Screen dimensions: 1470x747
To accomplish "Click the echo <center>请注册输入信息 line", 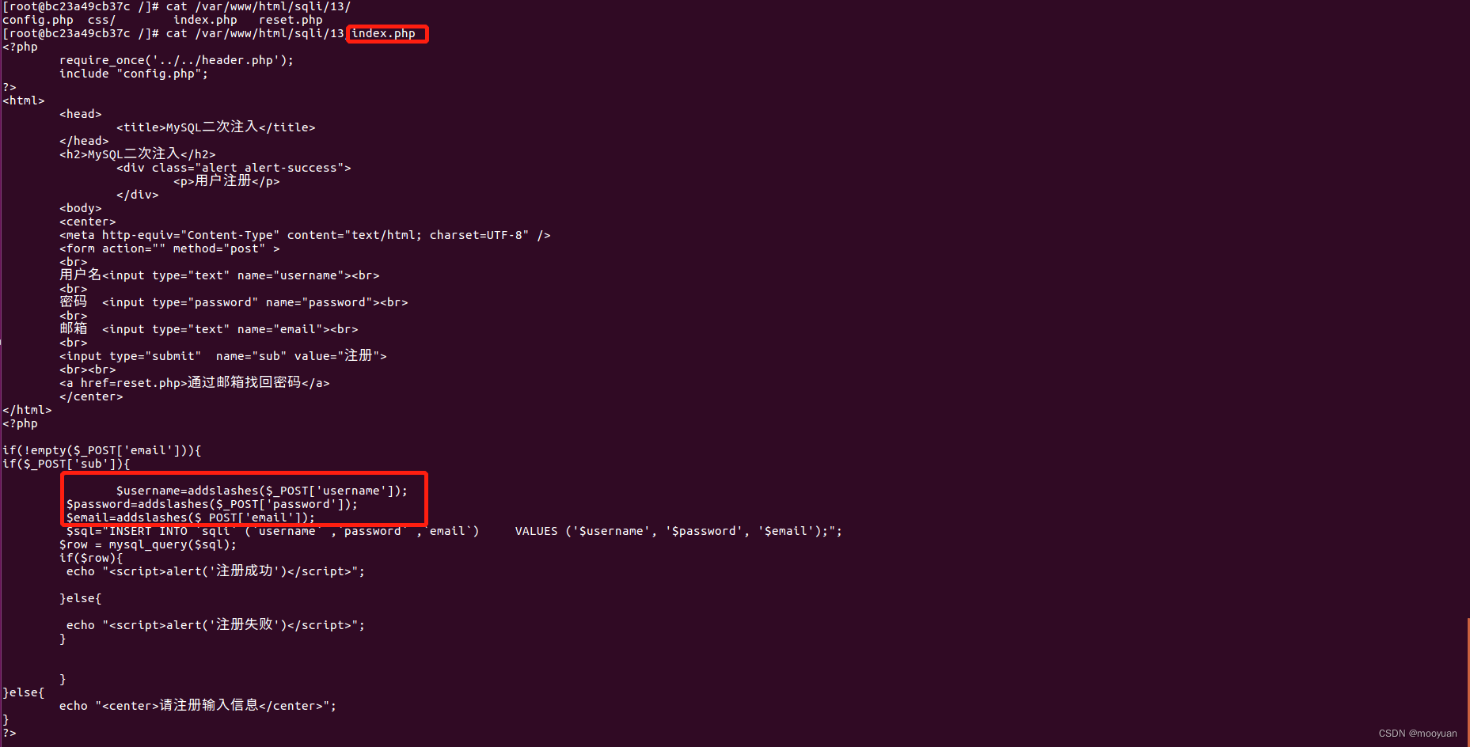I will (x=198, y=706).
